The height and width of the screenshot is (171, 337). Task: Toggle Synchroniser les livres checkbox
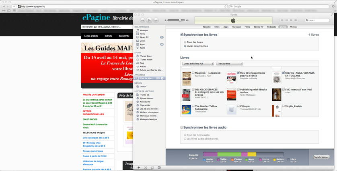pyautogui.click(x=182, y=35)
